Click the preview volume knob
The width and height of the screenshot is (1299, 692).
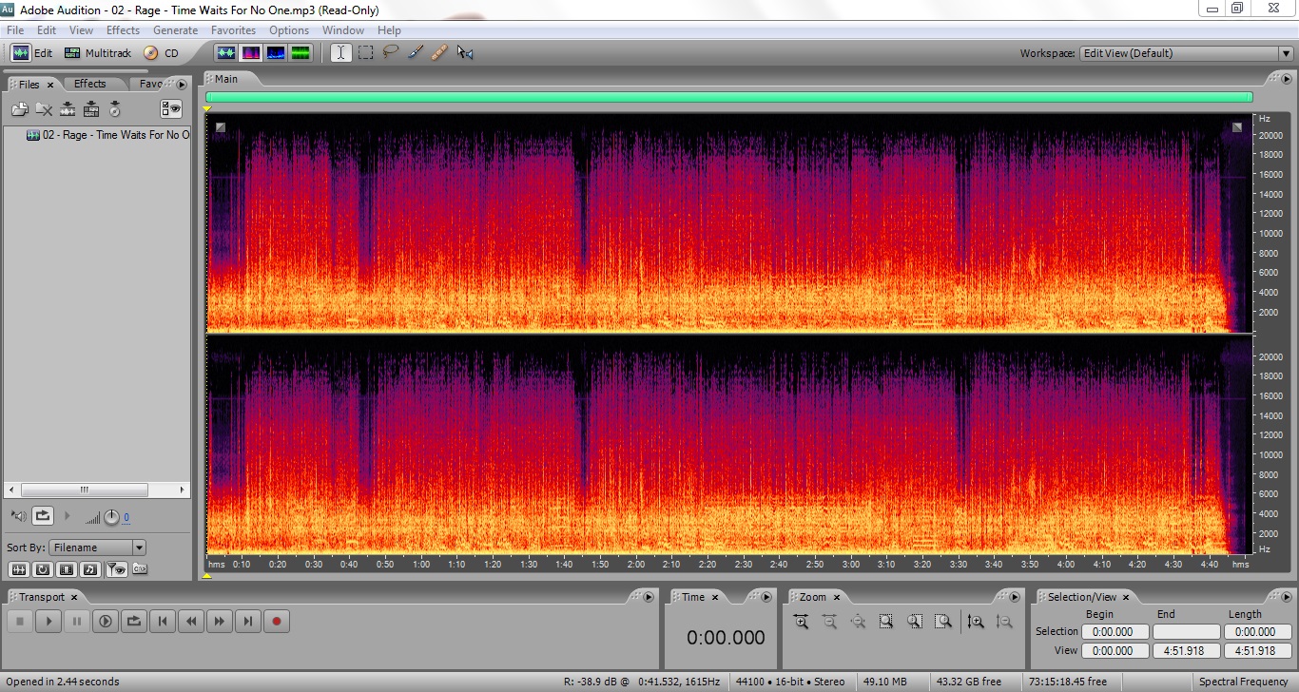111,517
